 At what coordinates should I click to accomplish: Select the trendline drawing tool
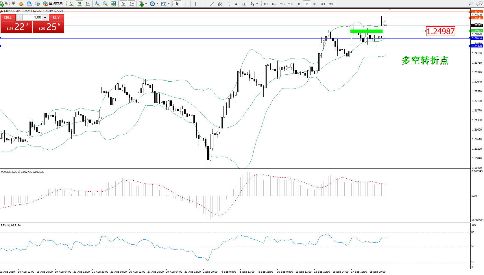click(212, 4)
